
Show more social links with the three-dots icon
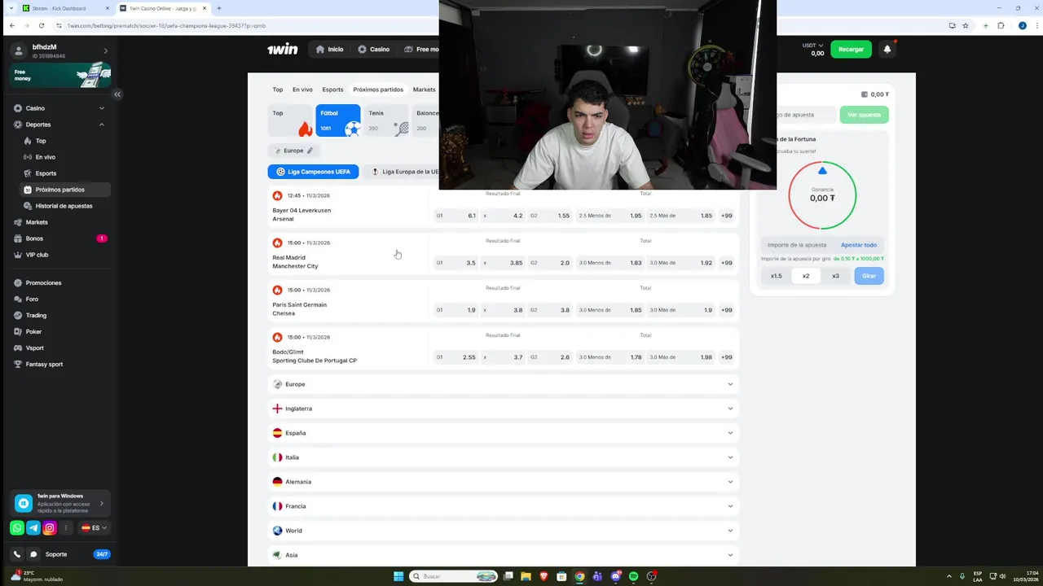tap(66, 527)
